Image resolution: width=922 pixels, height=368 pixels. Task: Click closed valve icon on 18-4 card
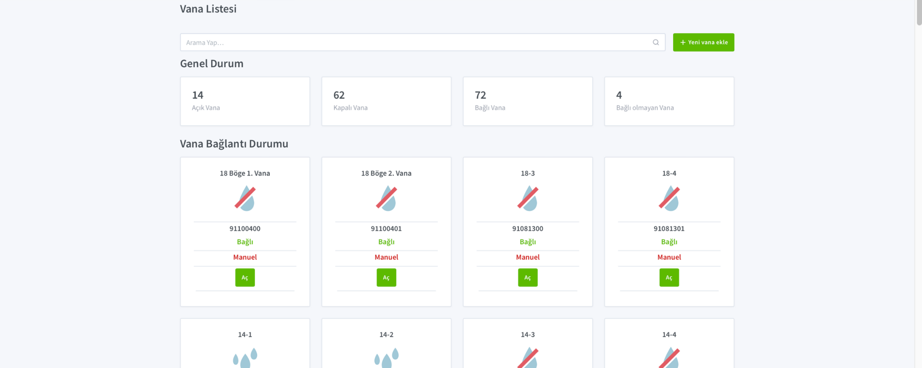click(669, 198)
